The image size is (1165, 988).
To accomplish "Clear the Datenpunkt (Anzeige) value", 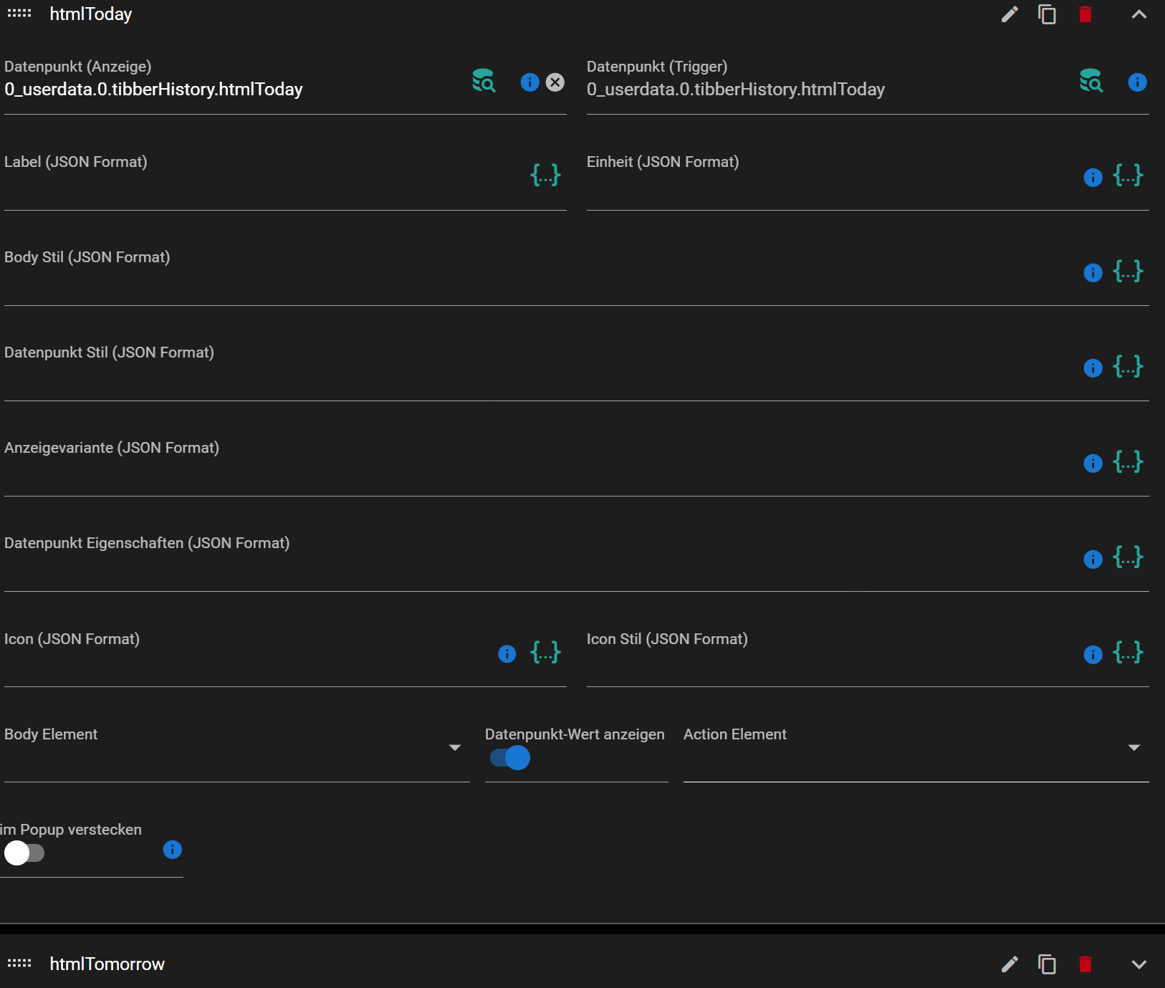I will [555, 82].
